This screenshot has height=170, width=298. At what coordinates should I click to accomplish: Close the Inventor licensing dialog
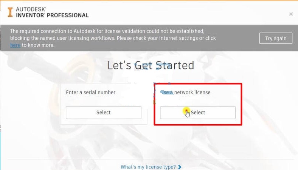[291, 14]
